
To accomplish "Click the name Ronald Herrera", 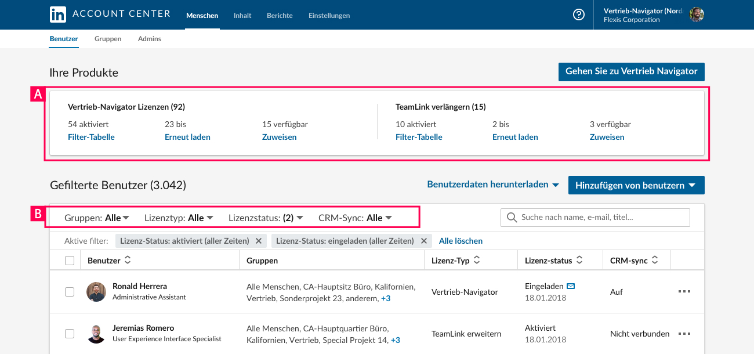I will pos(140,286).
